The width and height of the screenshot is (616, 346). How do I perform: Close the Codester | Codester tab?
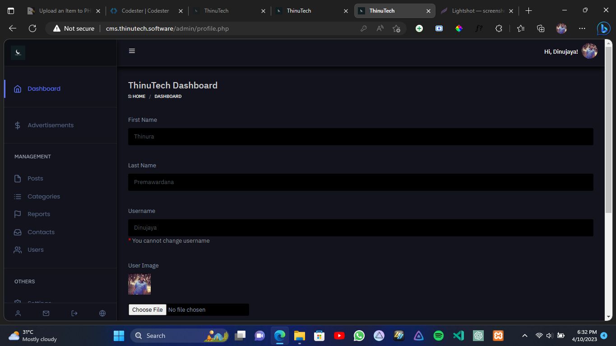[181, 11]
